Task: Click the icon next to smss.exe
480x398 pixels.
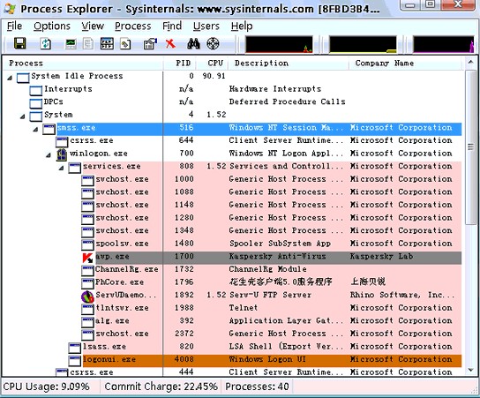Action: tap(49, 130)
